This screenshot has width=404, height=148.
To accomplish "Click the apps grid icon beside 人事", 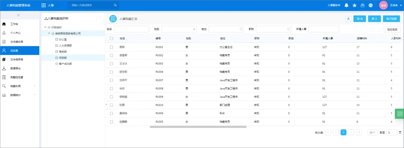I will click(x=43, y=5).
